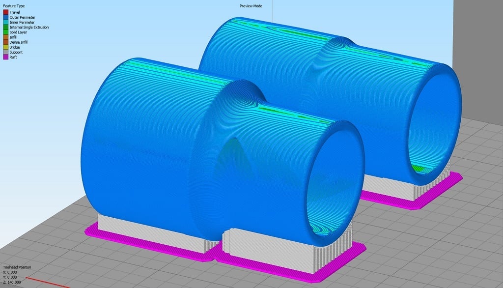
Task: Click the Support legend label
Action: point(16,52)
